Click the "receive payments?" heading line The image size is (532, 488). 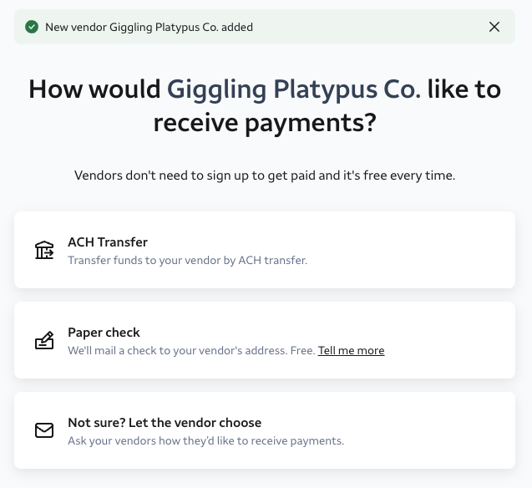tap(264, 124)
